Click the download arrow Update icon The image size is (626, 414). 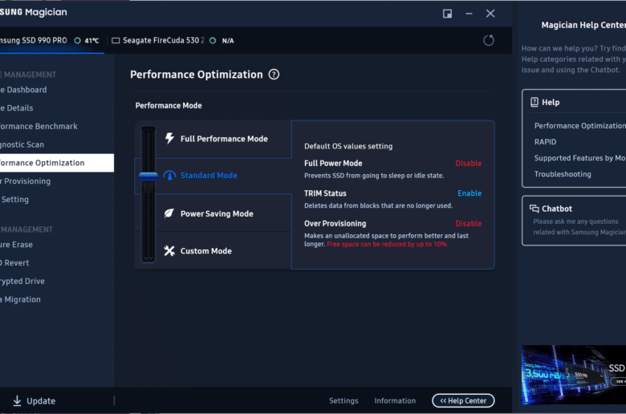pos(17,401)
